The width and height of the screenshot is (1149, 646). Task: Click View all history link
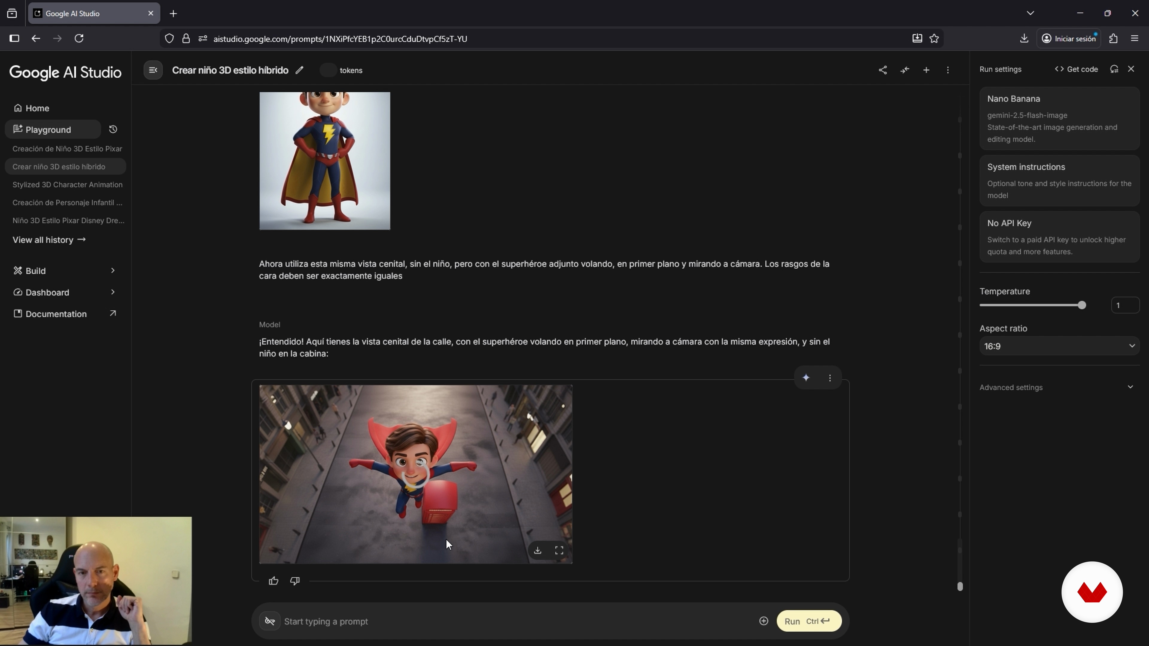pyautogui.click(x=48, y=239)
